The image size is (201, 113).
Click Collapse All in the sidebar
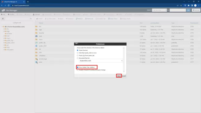click(x=17, y=23)
